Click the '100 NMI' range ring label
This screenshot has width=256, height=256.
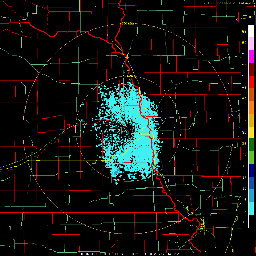128,23
